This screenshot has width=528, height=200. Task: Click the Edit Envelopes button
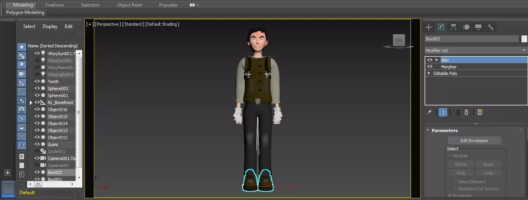[474, 141]
